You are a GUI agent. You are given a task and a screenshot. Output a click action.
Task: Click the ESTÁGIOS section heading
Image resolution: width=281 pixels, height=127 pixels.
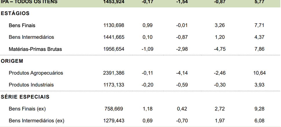tap(15, 13)
